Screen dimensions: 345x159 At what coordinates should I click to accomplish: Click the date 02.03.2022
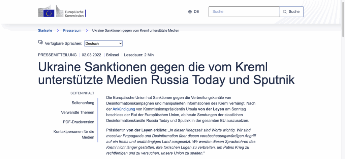92,55
